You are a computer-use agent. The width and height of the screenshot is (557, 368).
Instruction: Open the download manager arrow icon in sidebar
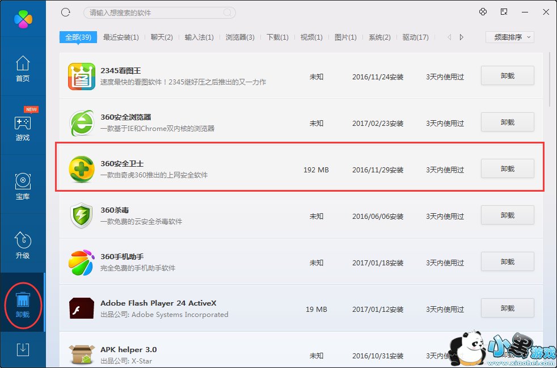coord(23,349)
